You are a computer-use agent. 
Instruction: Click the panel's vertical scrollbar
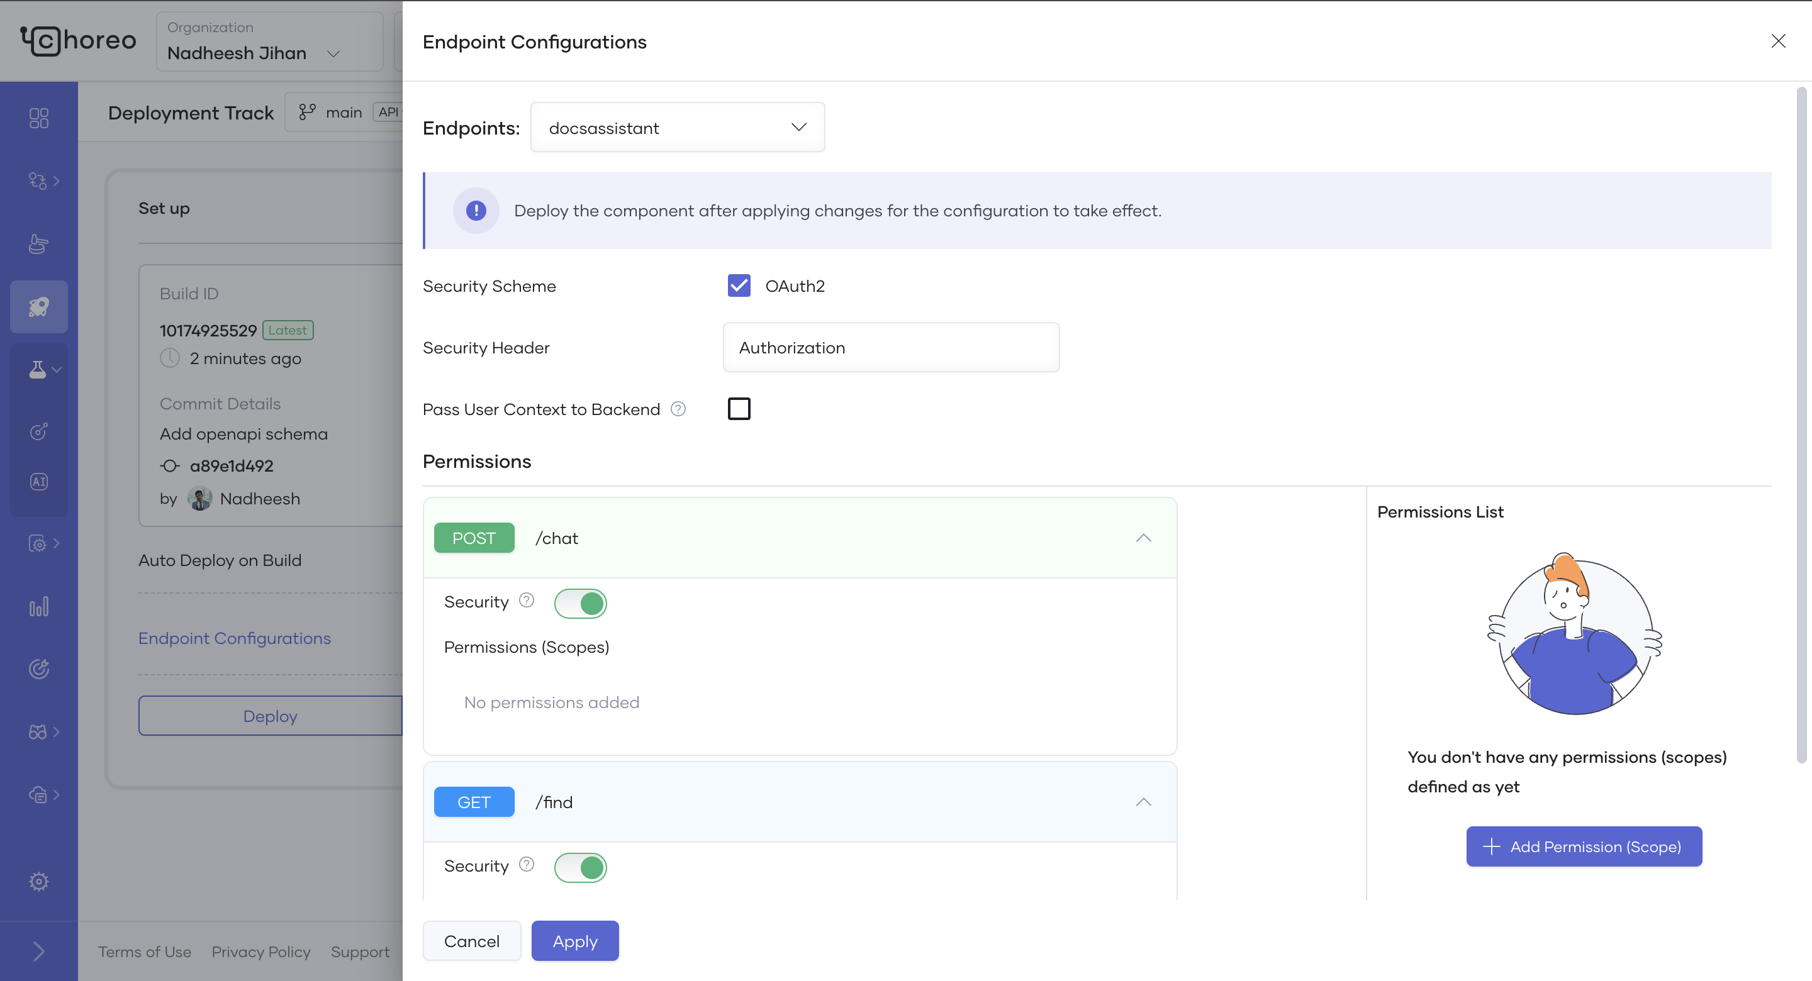[1801, 424]
